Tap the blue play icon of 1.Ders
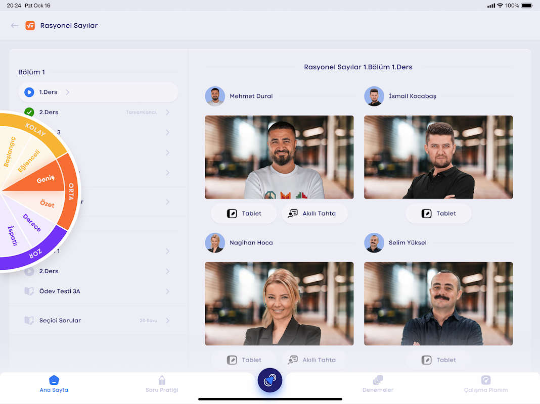 point(29,92)
